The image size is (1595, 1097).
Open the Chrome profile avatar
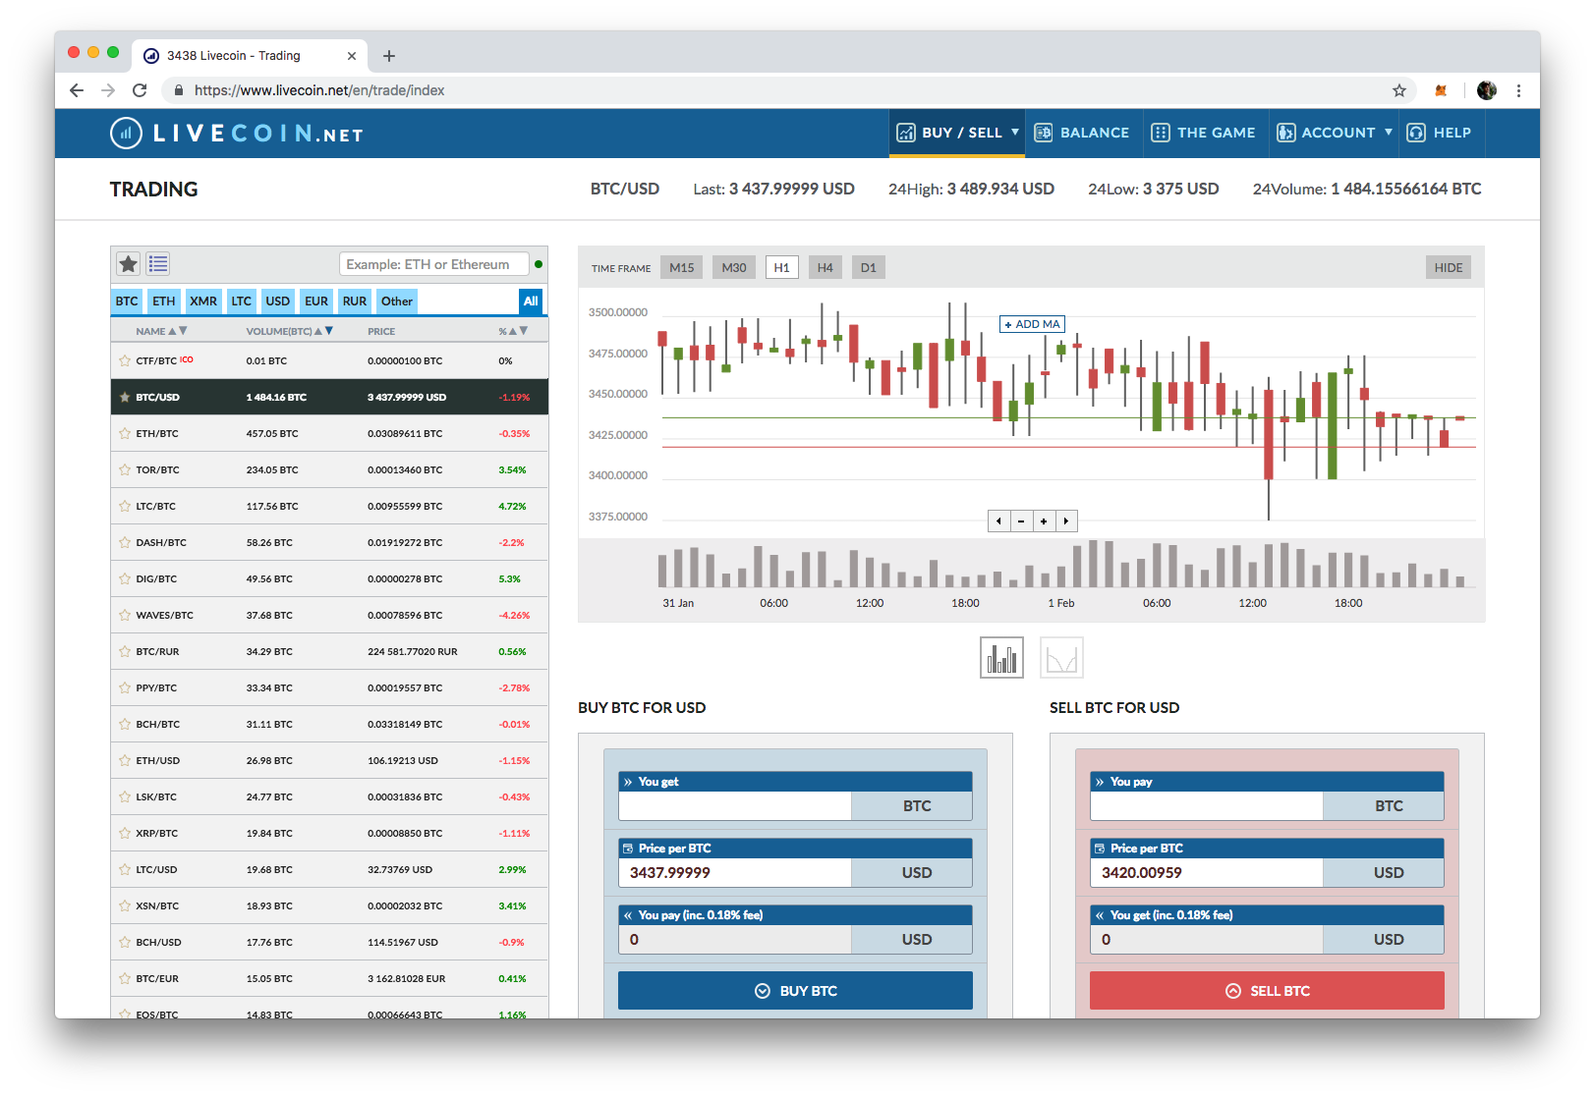1487,90
